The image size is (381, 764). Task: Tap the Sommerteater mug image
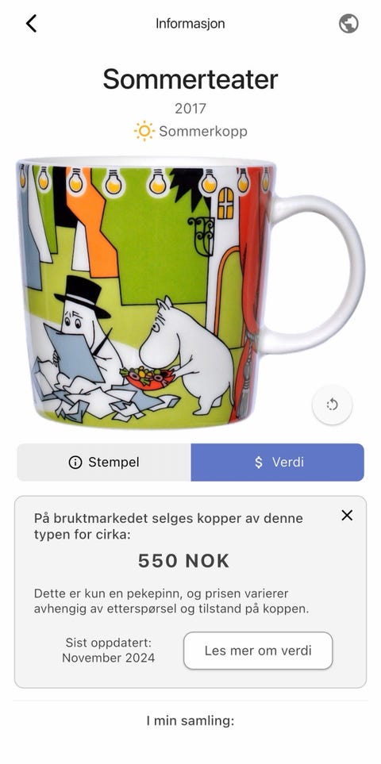191,292
